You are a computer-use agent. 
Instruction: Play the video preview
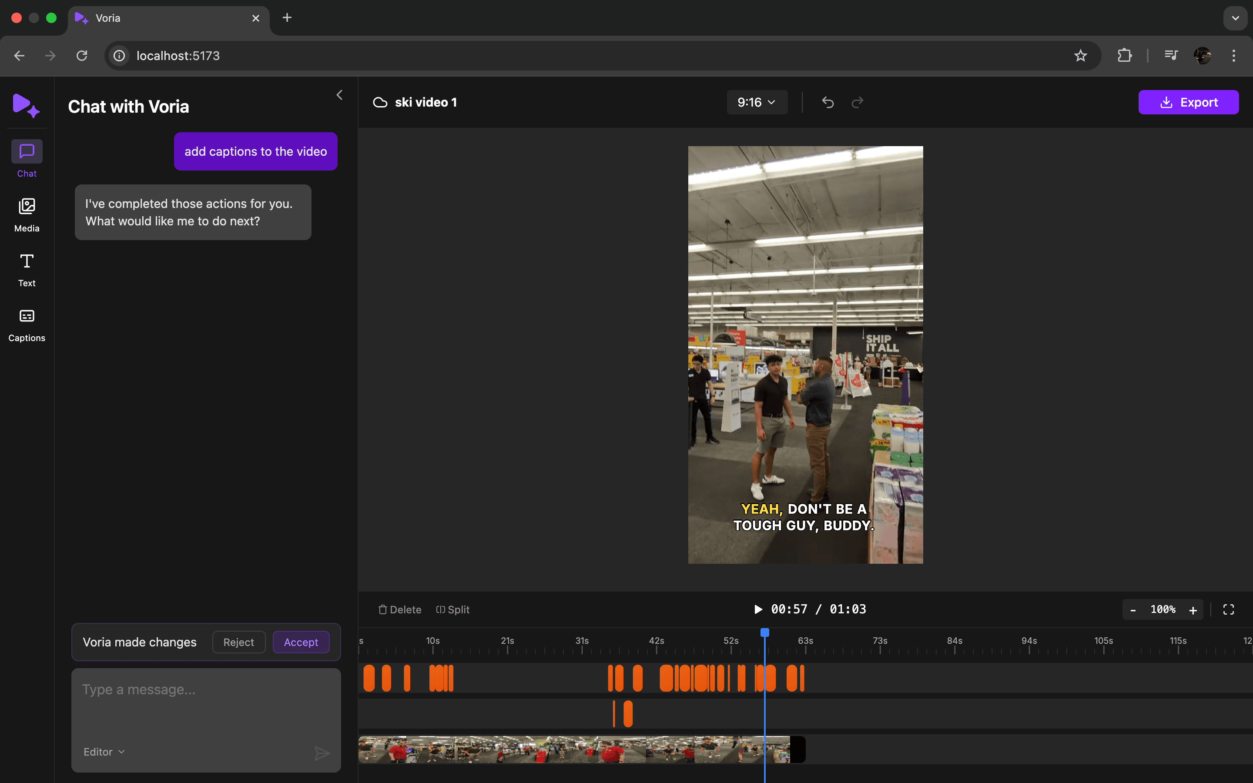(x=758, y=609)
